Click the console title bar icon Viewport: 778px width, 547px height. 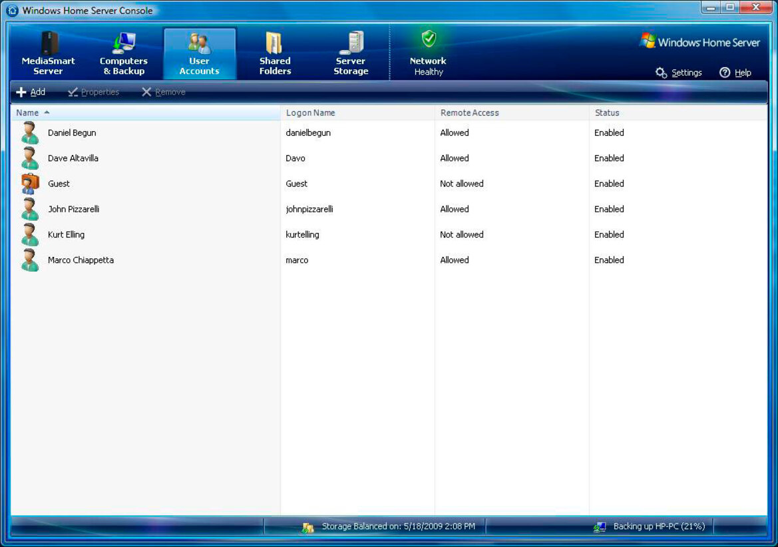coord(12,11)
